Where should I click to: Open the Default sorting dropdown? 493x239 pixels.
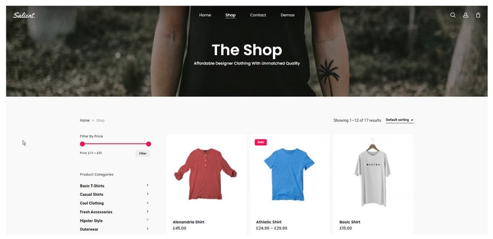(x=400, y=120)
